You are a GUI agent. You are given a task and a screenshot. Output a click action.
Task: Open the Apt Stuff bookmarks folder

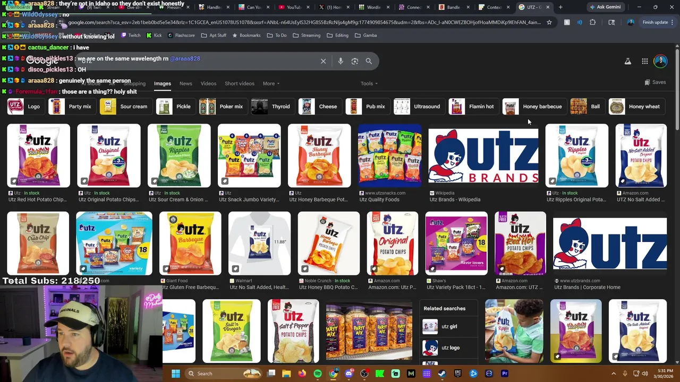[214, 35]
